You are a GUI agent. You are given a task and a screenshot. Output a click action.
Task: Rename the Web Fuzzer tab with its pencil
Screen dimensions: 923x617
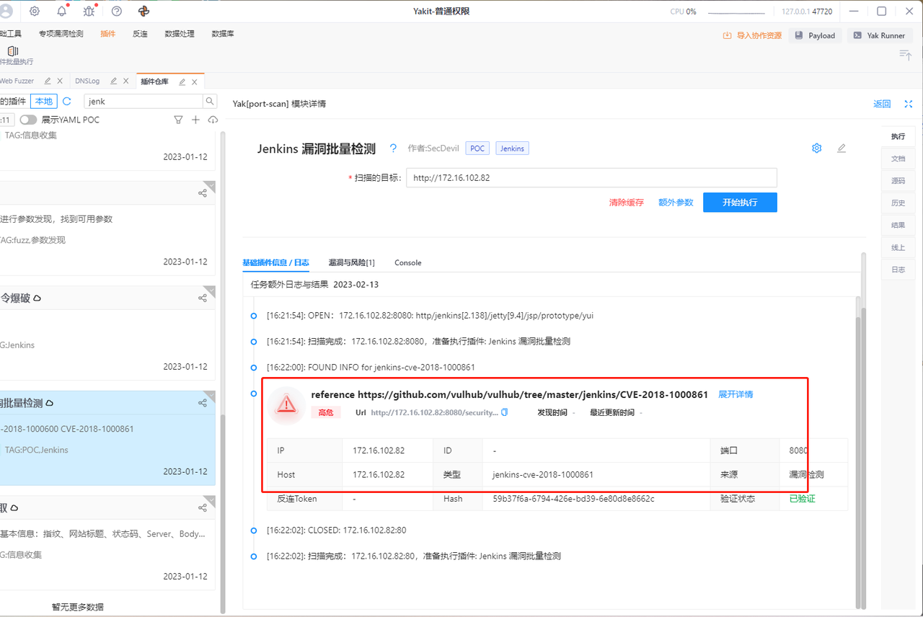click(x=48, y=81)
